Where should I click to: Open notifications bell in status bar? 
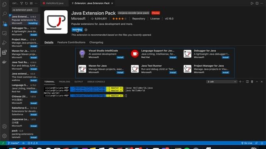(x=262, y=143)
